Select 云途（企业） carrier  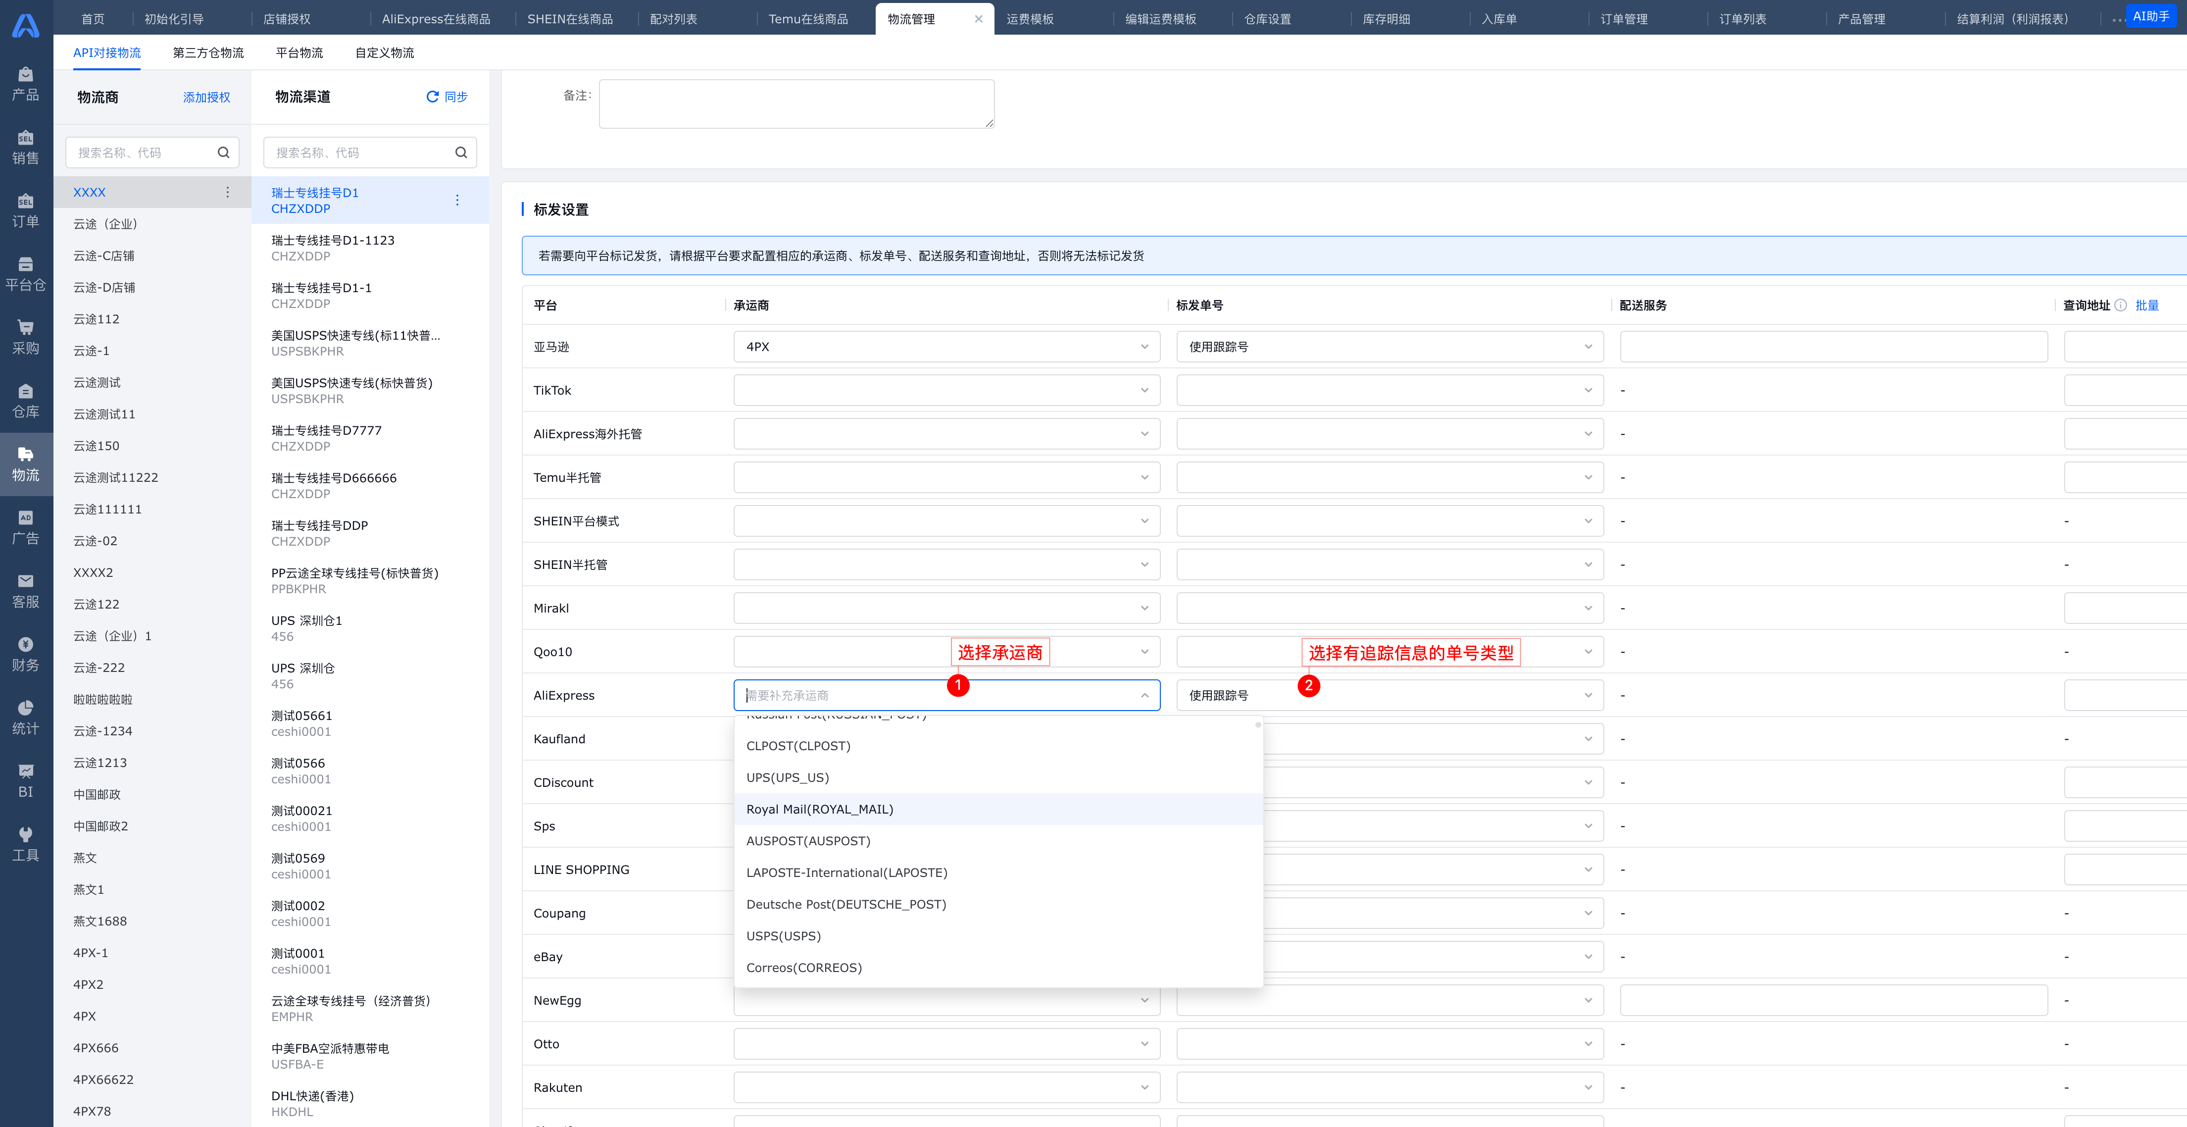tap(152, 224)
